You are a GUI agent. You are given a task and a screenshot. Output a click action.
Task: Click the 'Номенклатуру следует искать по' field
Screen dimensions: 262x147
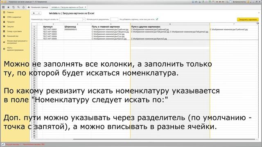71,20
